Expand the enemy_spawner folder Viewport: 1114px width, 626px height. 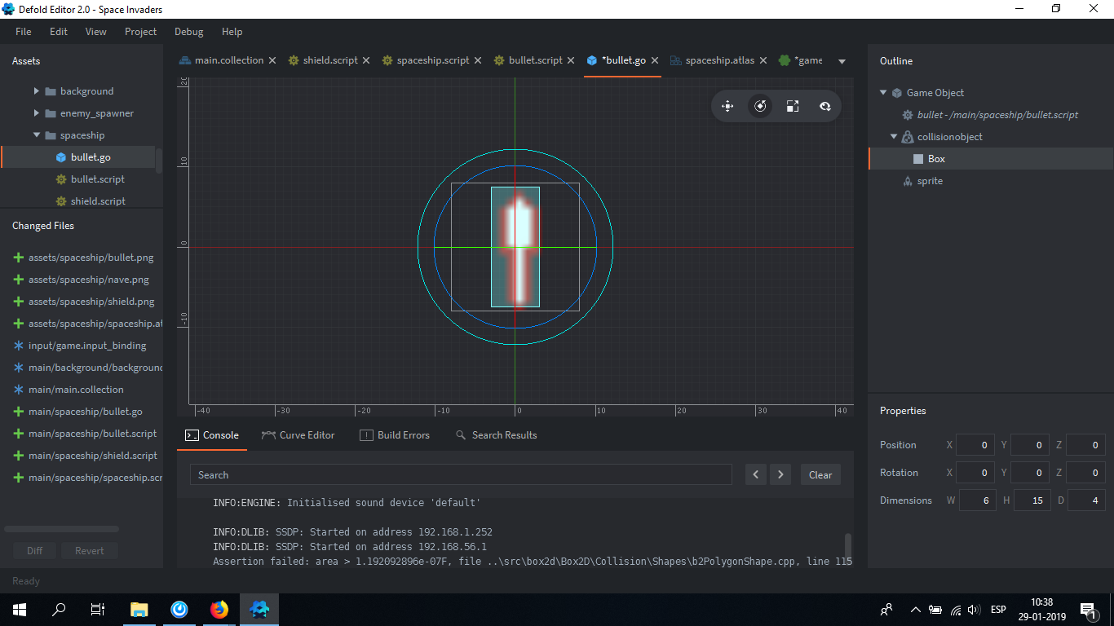tap(36, 113)
